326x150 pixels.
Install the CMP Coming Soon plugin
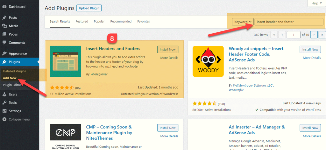[168, 128]
